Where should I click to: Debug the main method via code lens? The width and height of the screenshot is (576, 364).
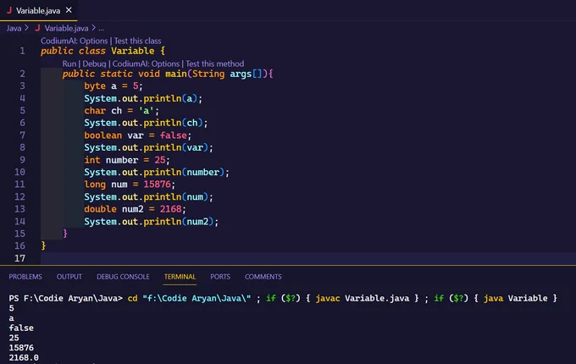[x=94, y=63]
